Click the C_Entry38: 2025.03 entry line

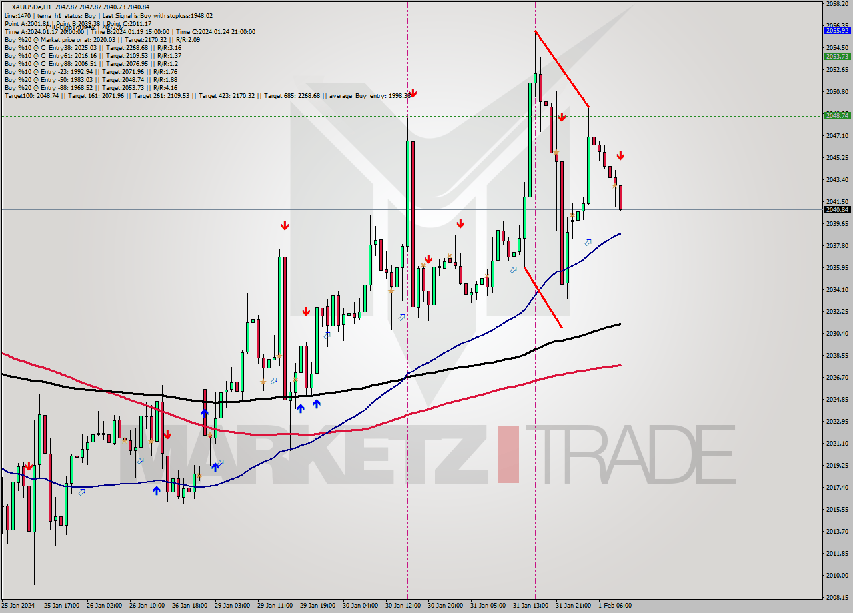[93, 47]
